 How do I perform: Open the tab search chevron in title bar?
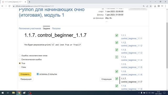[150, 2]
